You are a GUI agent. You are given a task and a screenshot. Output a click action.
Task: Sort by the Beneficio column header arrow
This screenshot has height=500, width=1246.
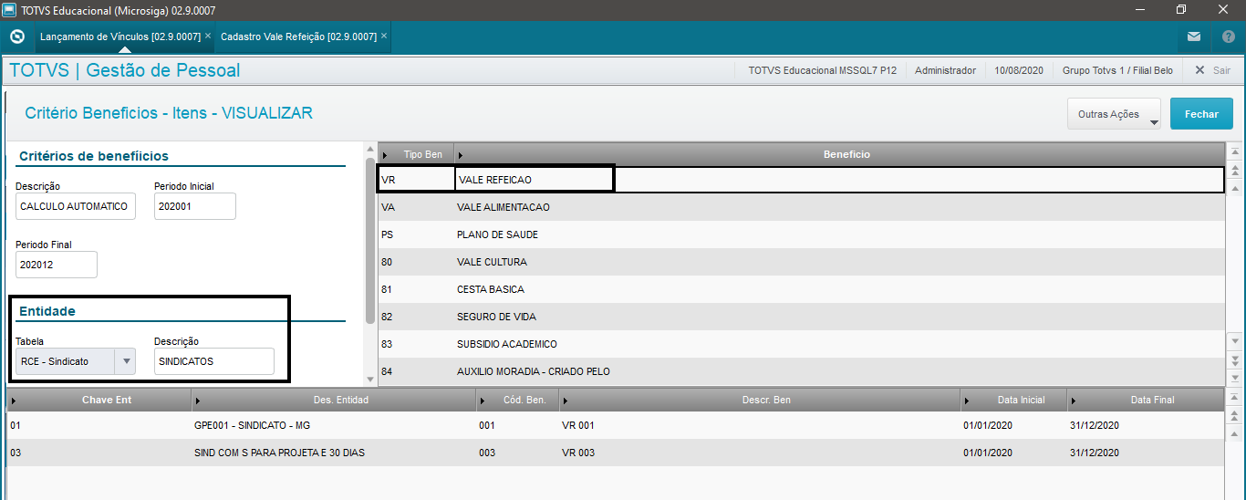tap(460, 155)
